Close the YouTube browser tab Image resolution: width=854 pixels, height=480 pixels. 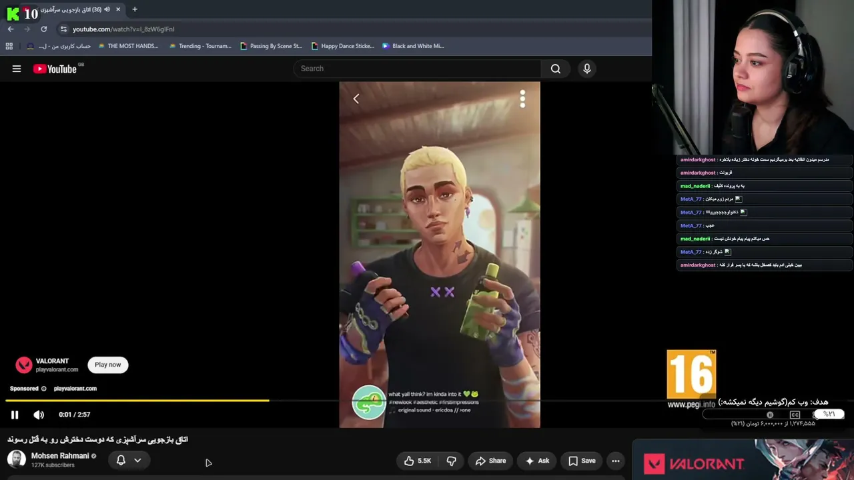[x=118, y=9]
